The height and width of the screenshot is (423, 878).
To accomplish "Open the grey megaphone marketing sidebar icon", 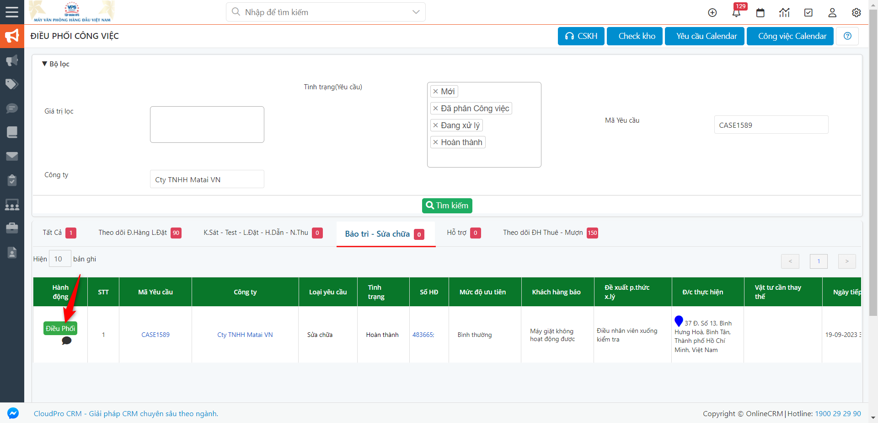I will (x=12, y=60).
